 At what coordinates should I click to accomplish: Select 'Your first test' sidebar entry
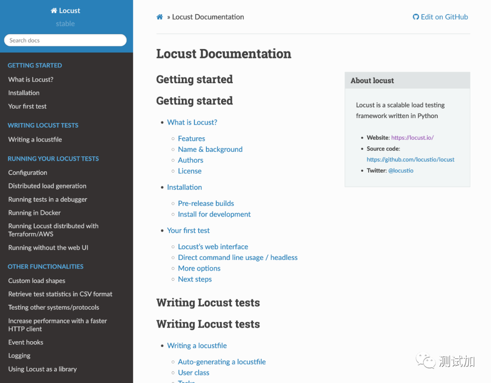point(27,106)
